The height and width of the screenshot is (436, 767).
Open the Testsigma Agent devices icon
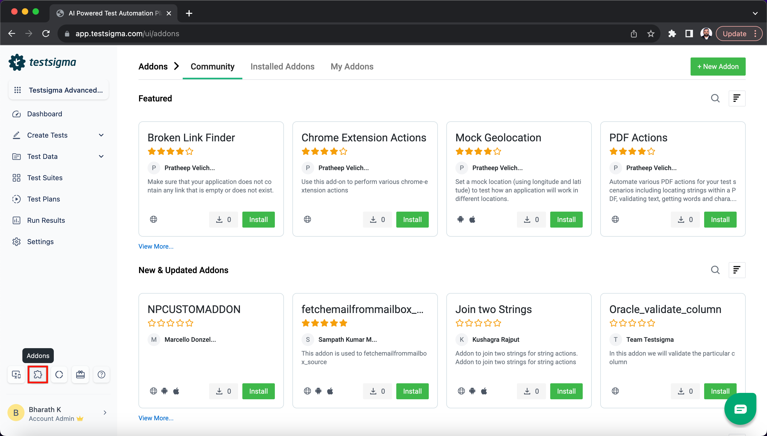pyautogui.click(x=16, y=374)
